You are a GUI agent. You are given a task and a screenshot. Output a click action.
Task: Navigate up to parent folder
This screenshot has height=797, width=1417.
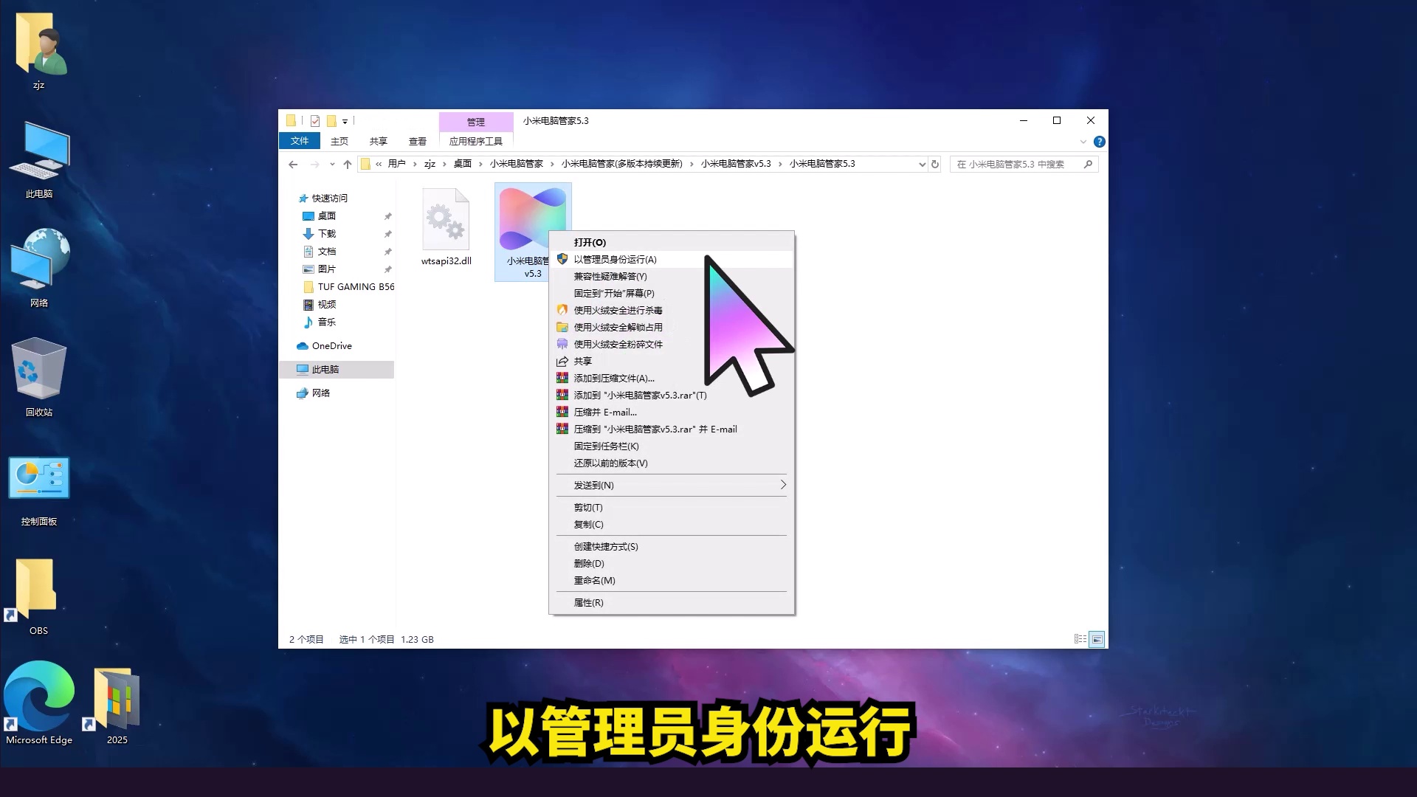(347, 165)
